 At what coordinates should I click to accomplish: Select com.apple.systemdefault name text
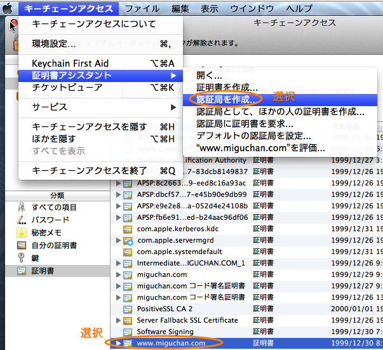[179, 252]
